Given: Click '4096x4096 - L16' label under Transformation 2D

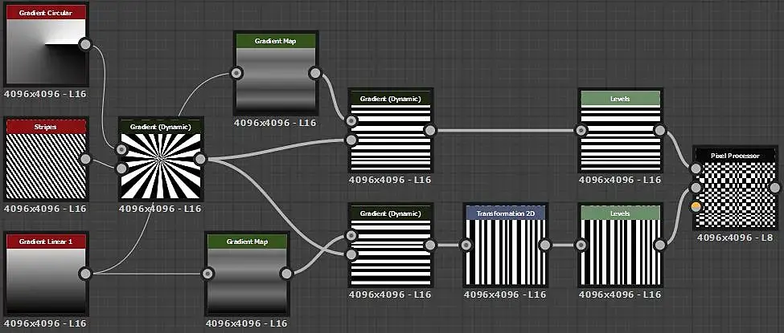Looking at the screenshot, I should pos(505,294).
